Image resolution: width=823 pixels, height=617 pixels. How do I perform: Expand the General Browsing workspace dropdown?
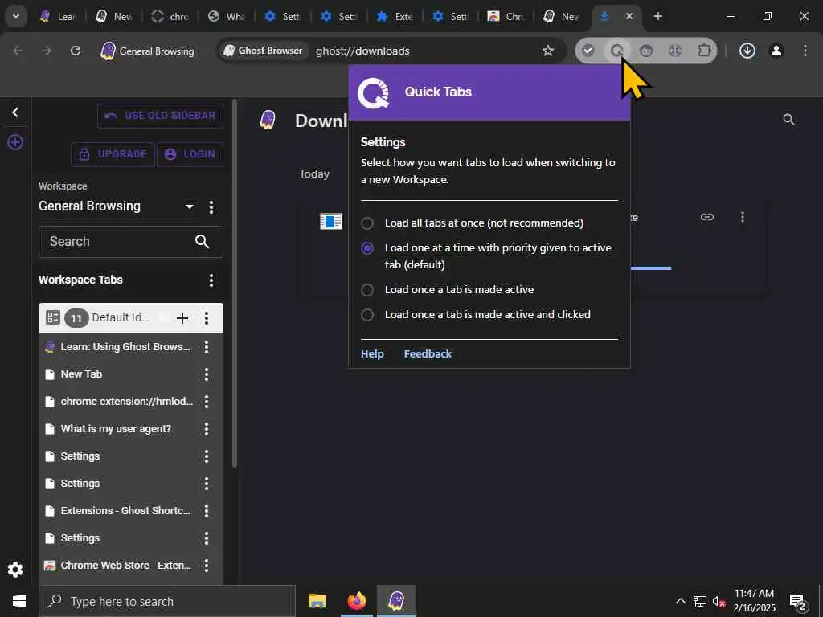tap(190, 206)
